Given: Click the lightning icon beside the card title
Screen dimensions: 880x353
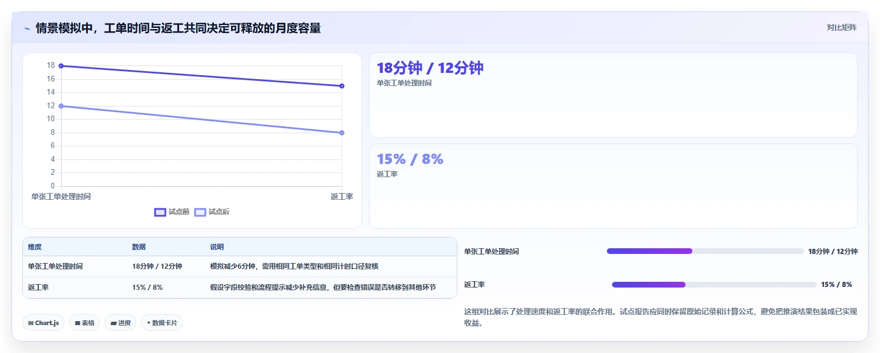Looking at the screenshot, I should [x=27, y=28].
